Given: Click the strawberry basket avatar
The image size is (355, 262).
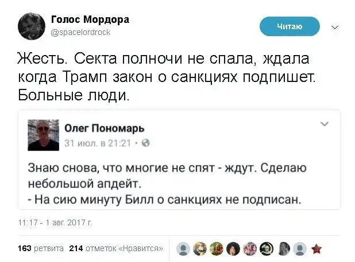Looking at the screenshot, I should [217, 248].
